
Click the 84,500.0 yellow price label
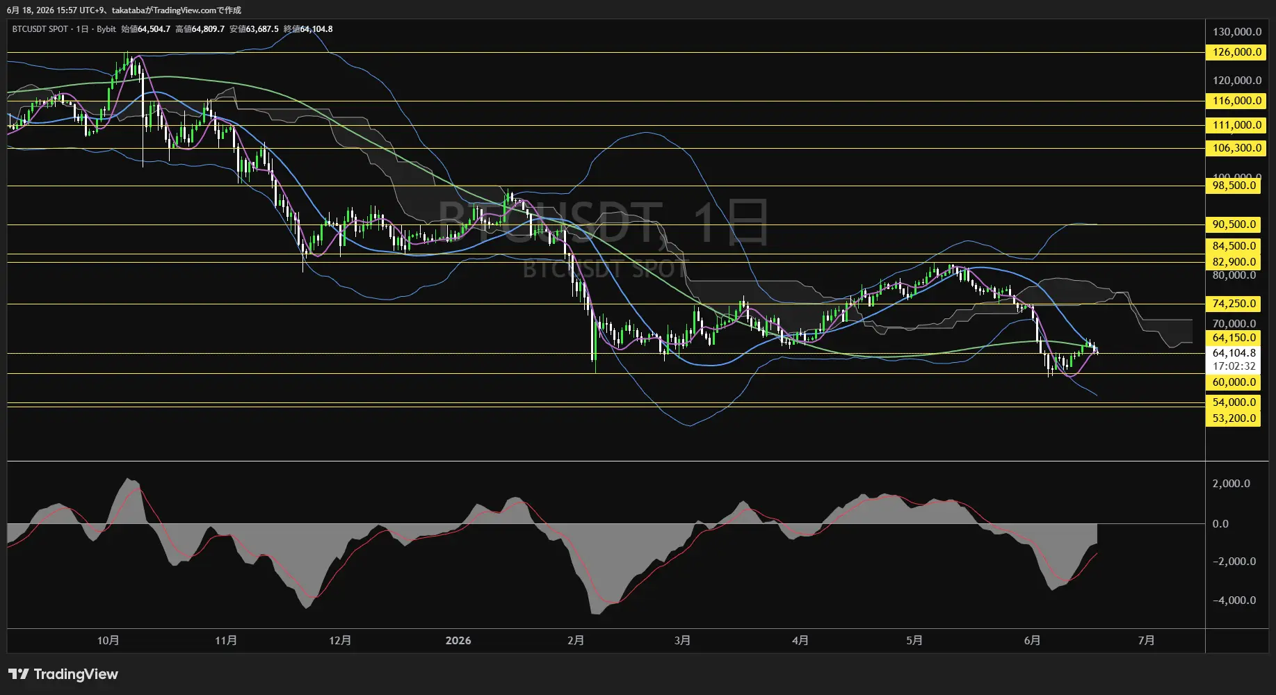pos(1234,246)
